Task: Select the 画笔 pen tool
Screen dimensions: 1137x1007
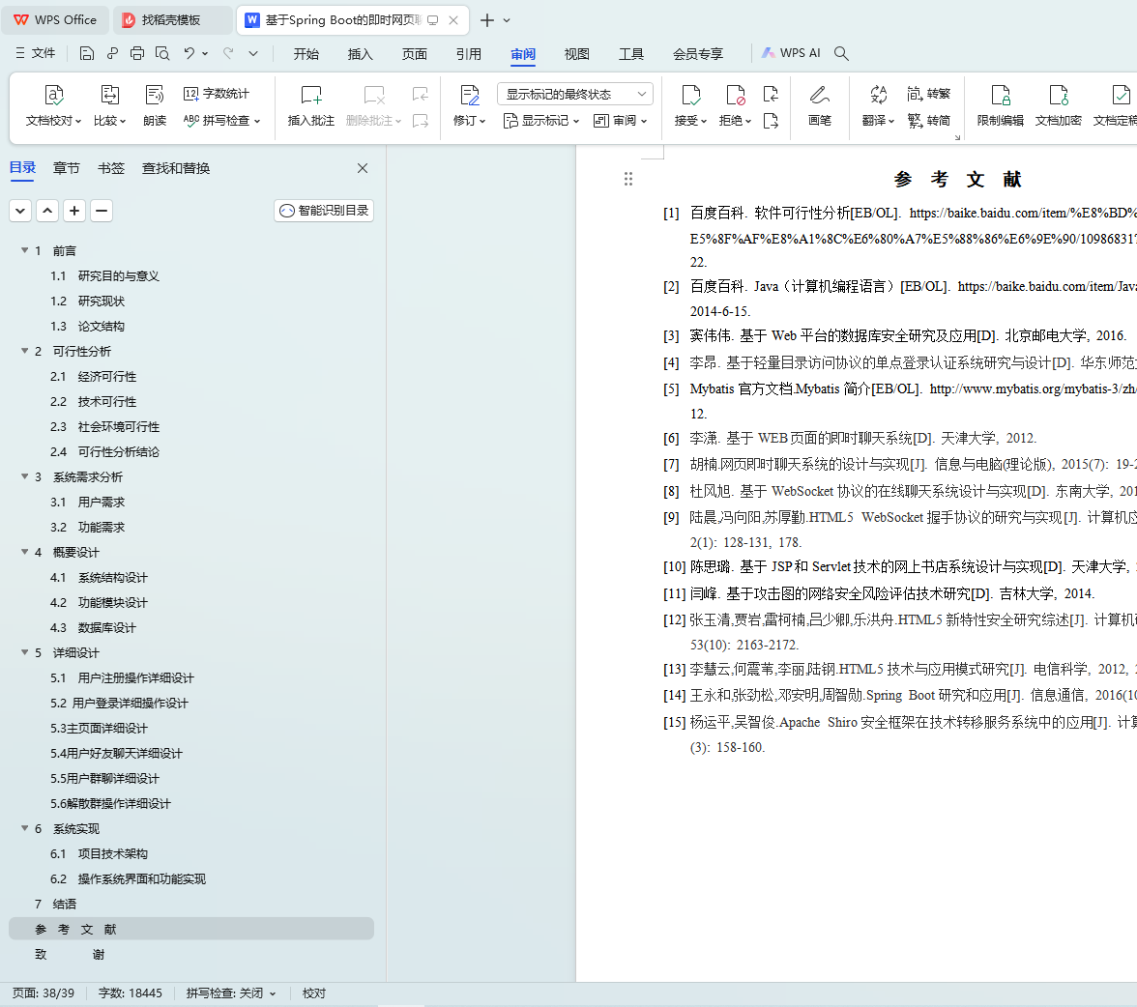Action: click(x=820, y=106)
